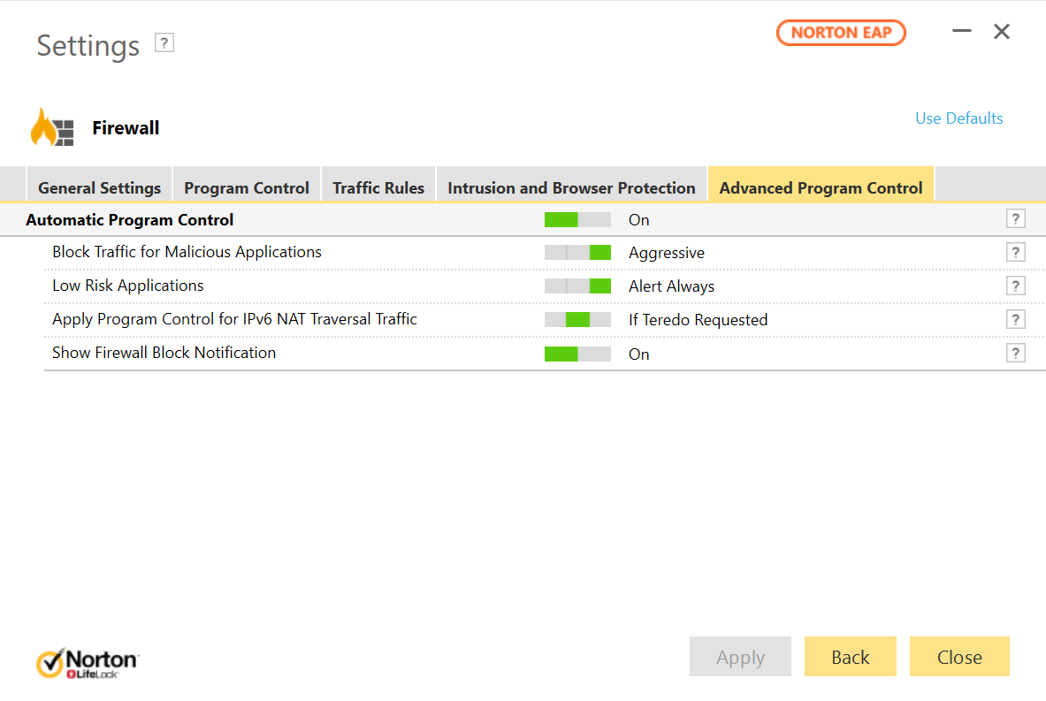
Task: Open help for Block Traffic for Malicious Applications
Action: click(x=1015, y=253)
